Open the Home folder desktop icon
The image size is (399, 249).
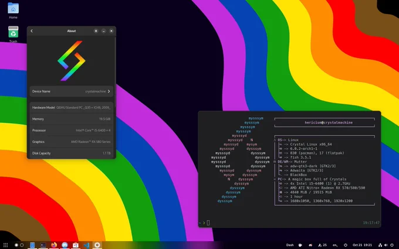(13, 11)
